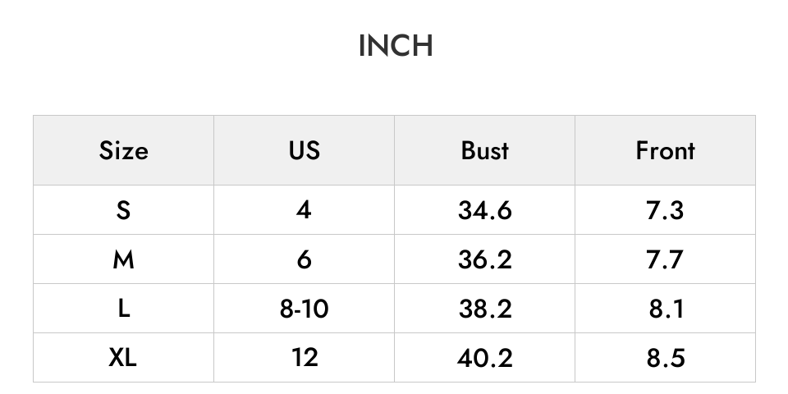Select the US column header
The image size is (788, 394).
tap(304, 150)
